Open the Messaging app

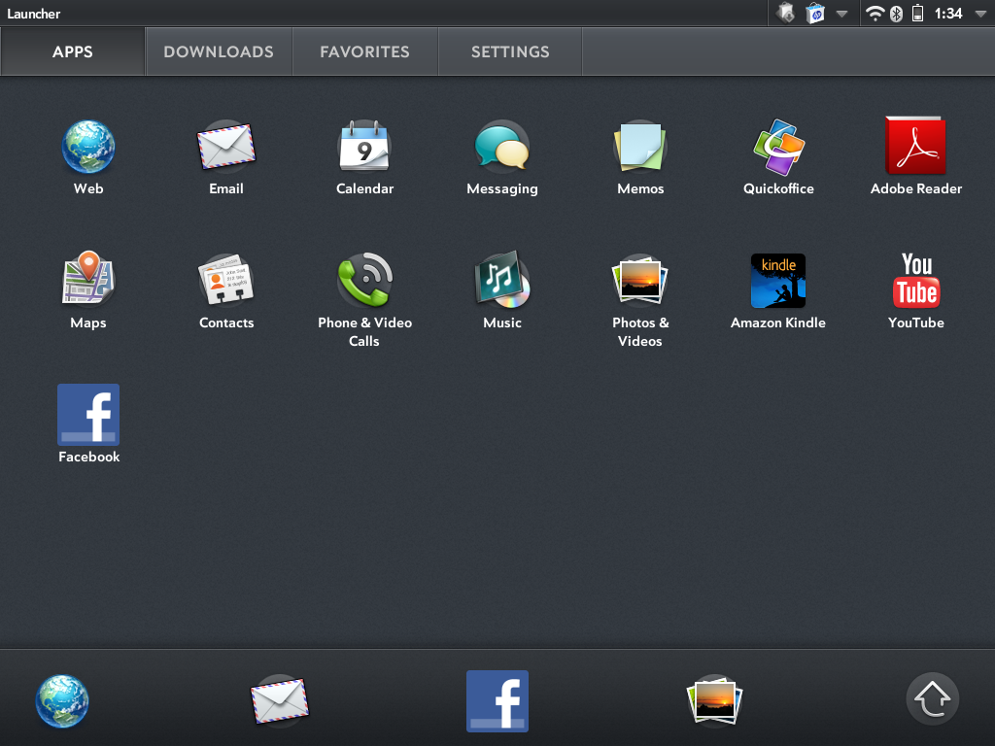[502, 147]
